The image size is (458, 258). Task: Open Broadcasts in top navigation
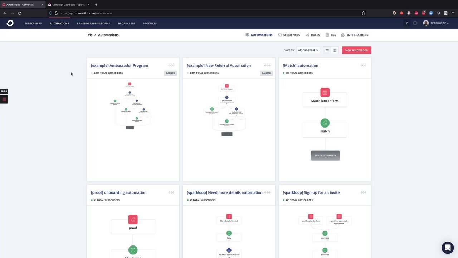(126, 23)
